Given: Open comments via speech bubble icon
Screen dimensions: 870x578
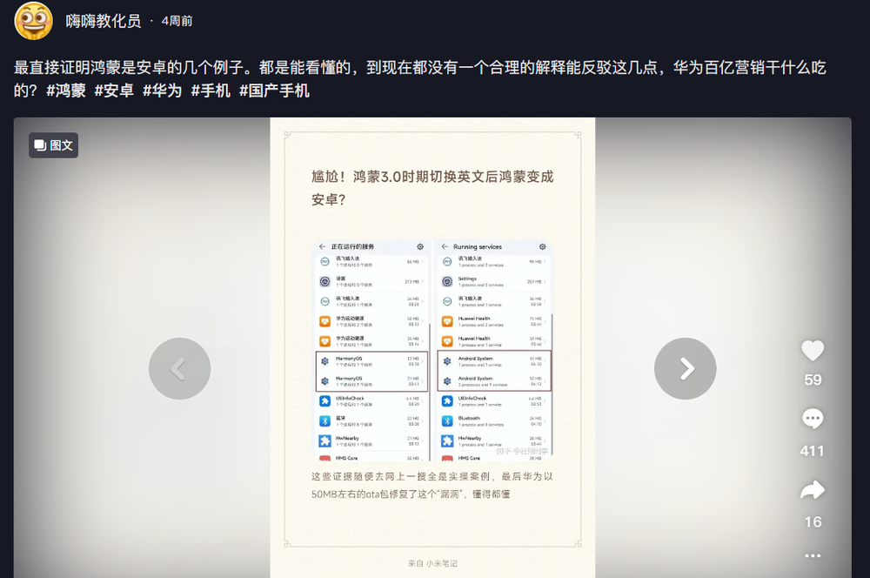Looking at the screenshot, I should [813, 419].
